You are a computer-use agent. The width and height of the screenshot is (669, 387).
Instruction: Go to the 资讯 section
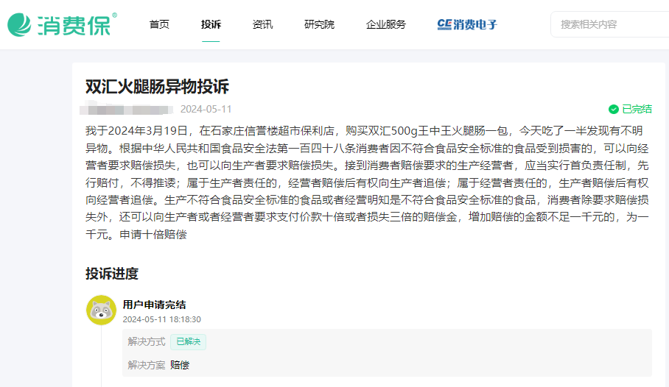(262, 24)
